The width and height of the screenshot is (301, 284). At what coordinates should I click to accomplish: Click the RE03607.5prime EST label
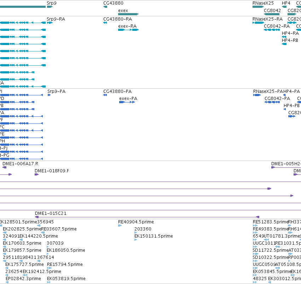[59, 229]
